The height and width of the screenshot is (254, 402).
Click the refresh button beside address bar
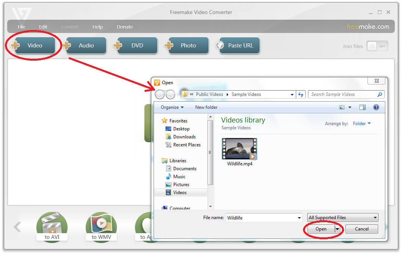pos(301,94)
